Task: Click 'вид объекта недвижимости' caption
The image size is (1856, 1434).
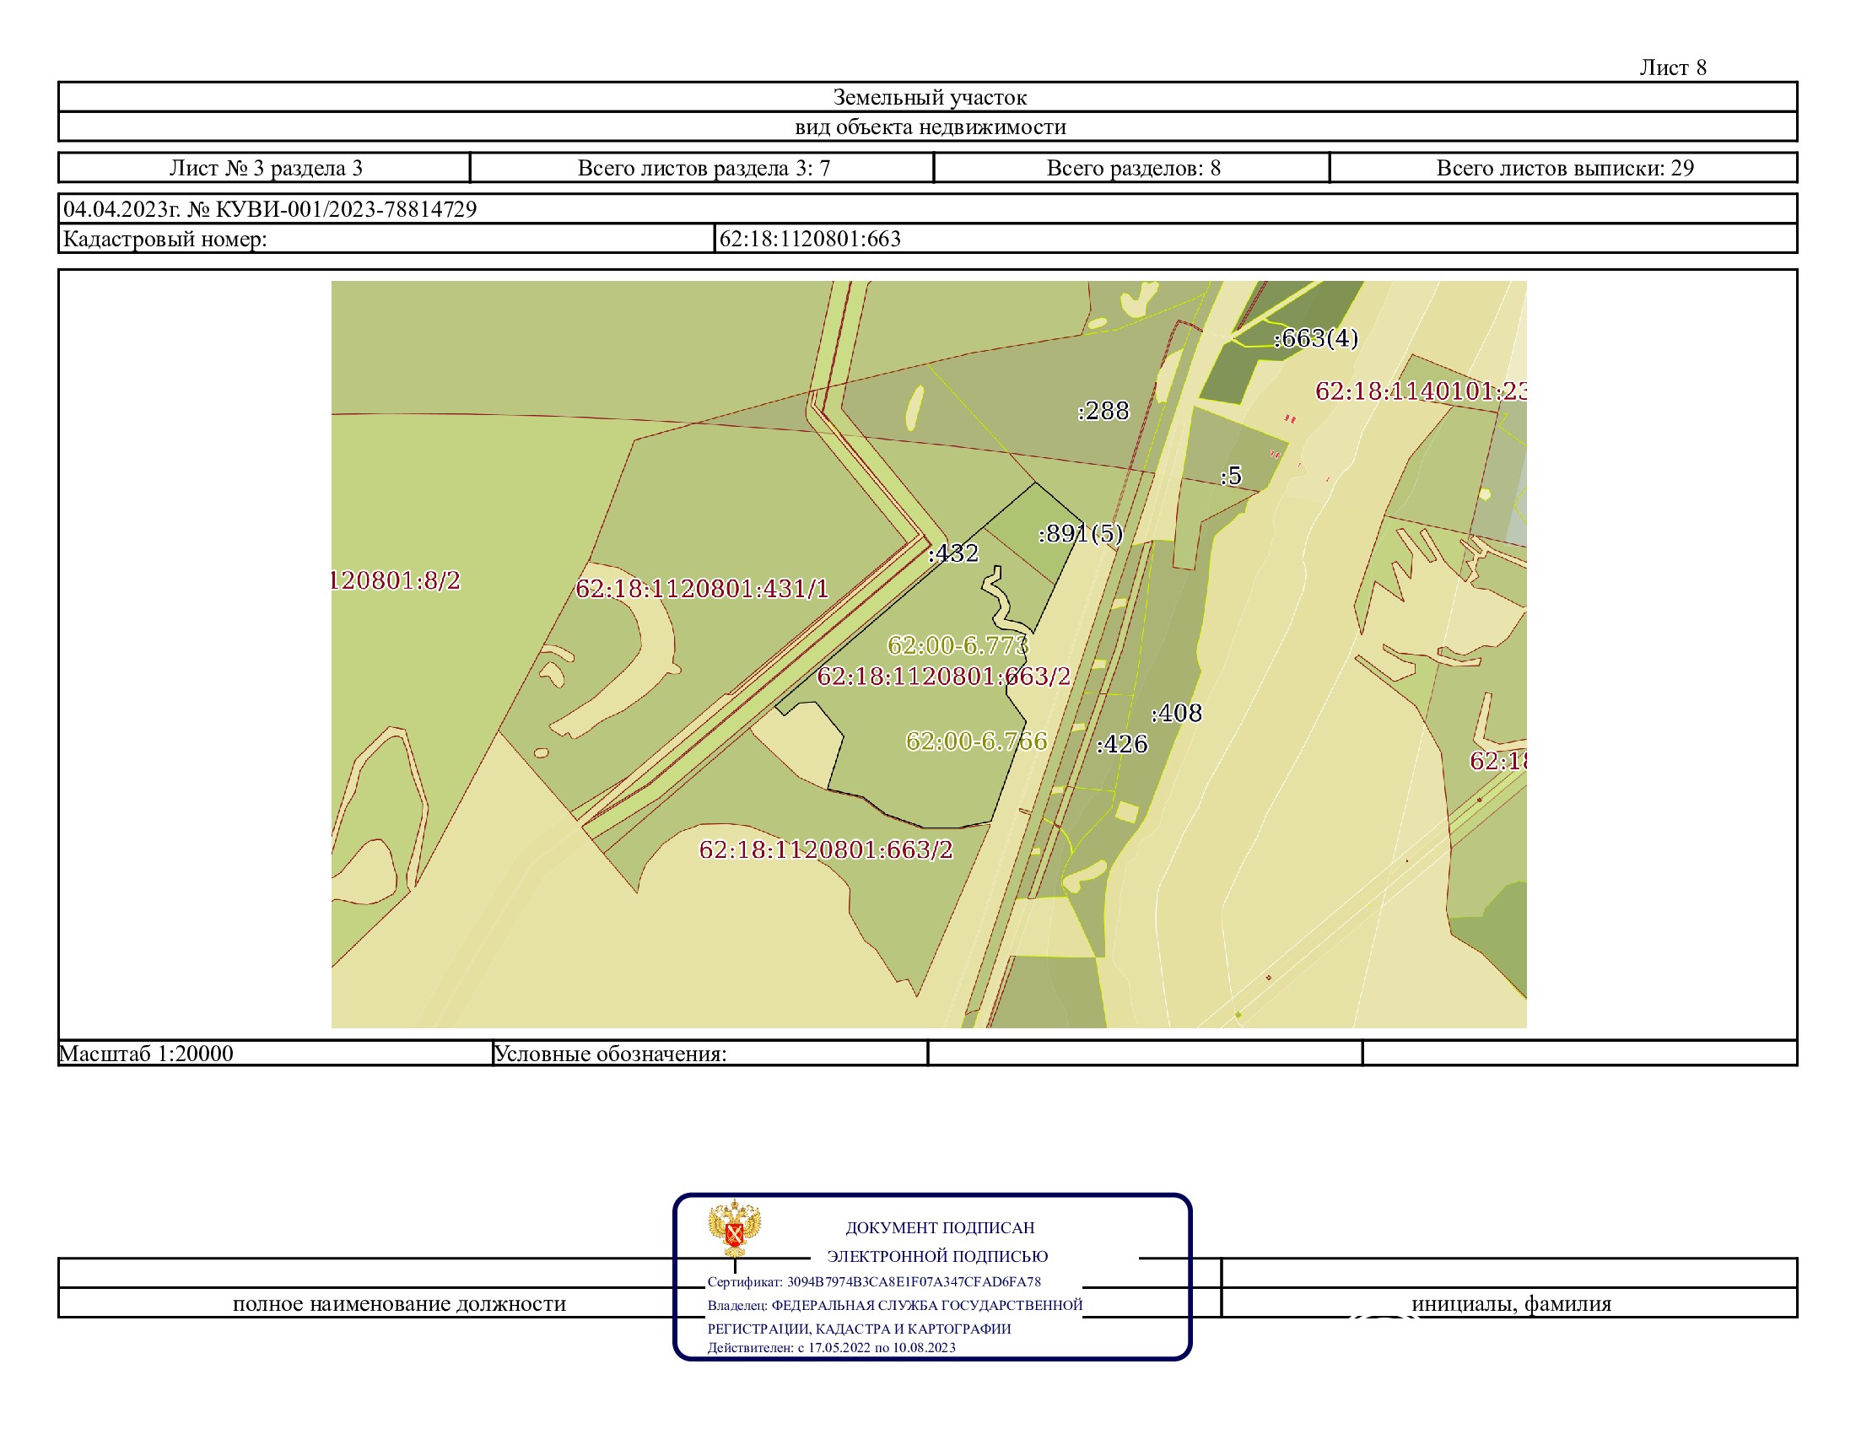Action: (931, 127)
